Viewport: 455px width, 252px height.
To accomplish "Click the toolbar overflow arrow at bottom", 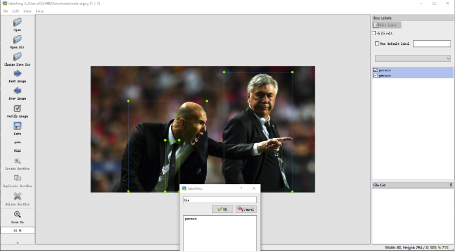I will [x=18, y=243].
